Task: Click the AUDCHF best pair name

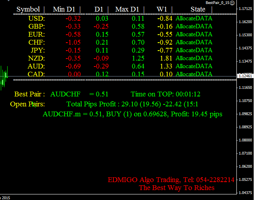Action: coord(65,94)
